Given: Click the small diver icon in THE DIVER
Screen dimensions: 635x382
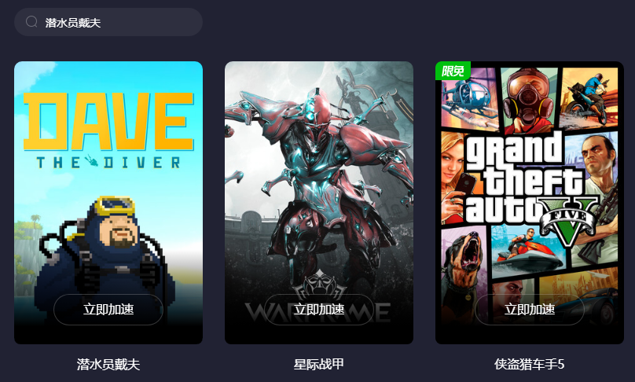Looking at the screenshot, I should tap(91, 162).
